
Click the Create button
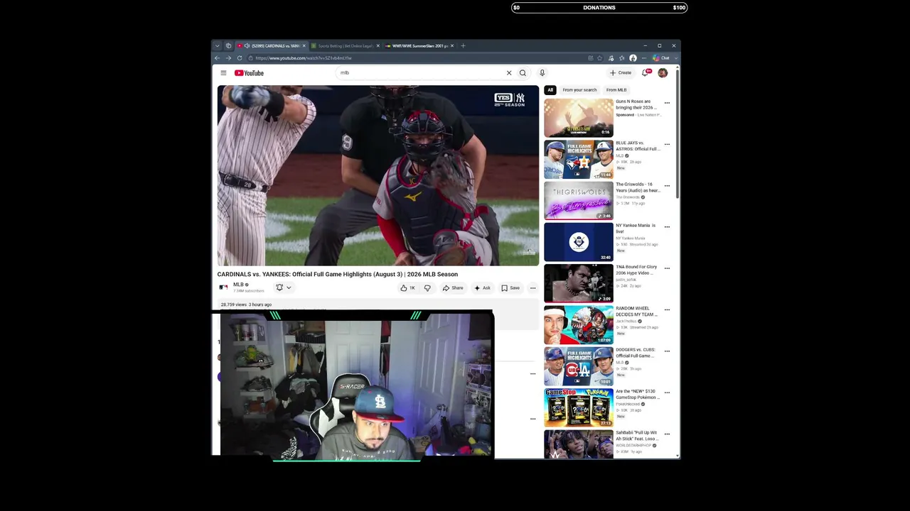coord(621,72)
